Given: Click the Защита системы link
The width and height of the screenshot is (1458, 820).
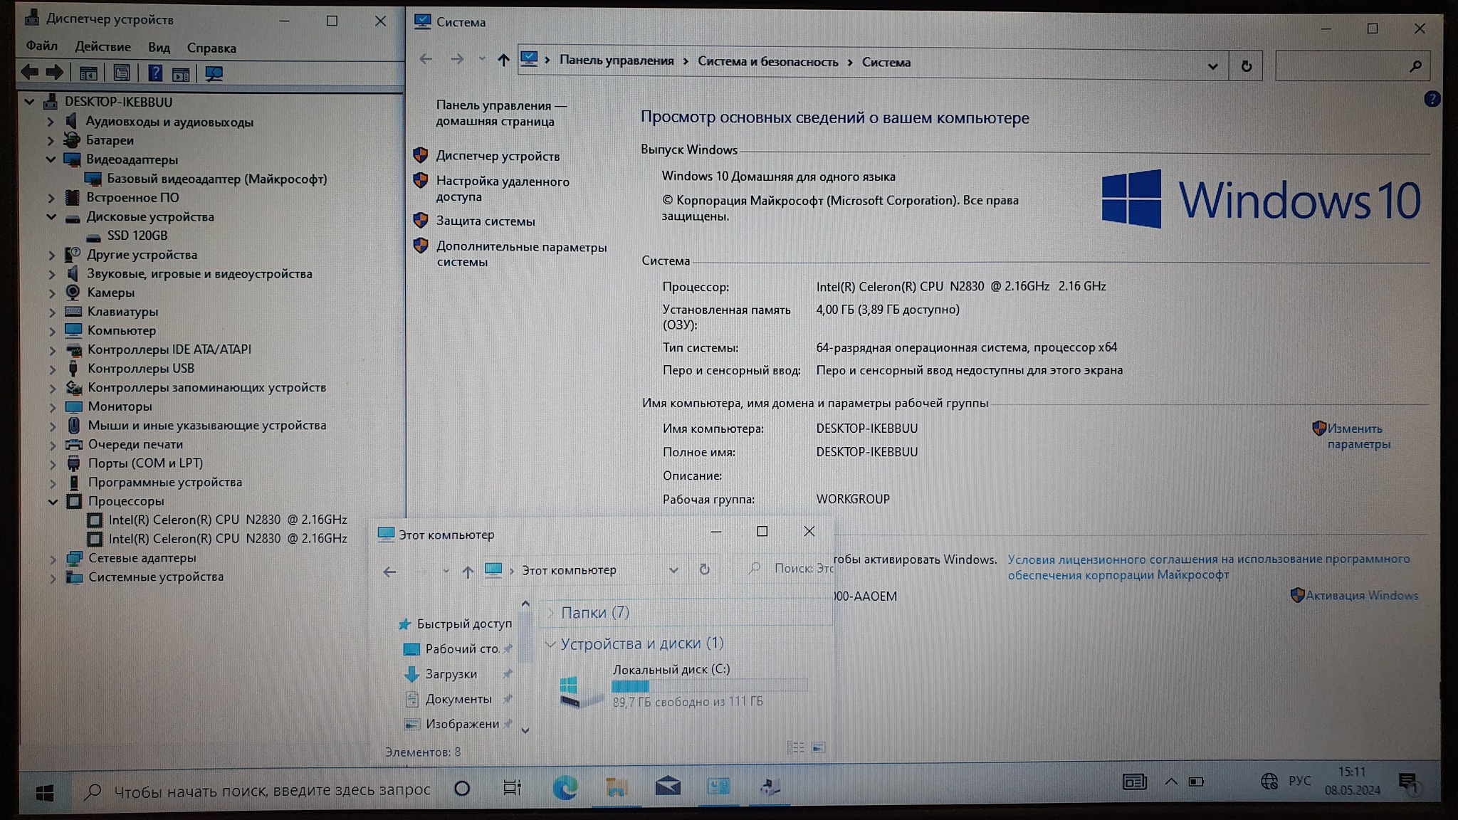Looking at the screenshot, I should pyautogui.click(x=486, y=221).
